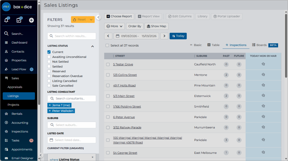Viewport: 288px width, 161px height.
Task: Jump to Today
Action: [178, 36]
